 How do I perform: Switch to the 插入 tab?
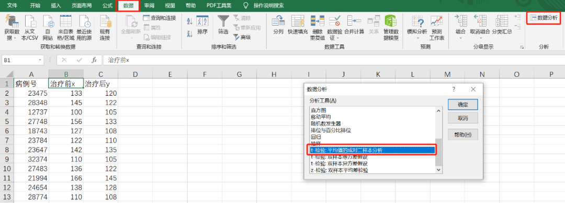pyautogui.click(x=56, y=5)
